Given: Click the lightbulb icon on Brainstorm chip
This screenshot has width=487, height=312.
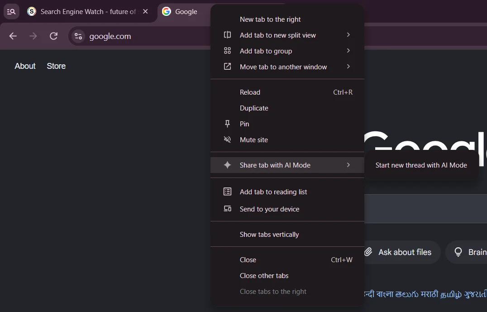Looking at the screenshot, I should (x=458, y=252).
